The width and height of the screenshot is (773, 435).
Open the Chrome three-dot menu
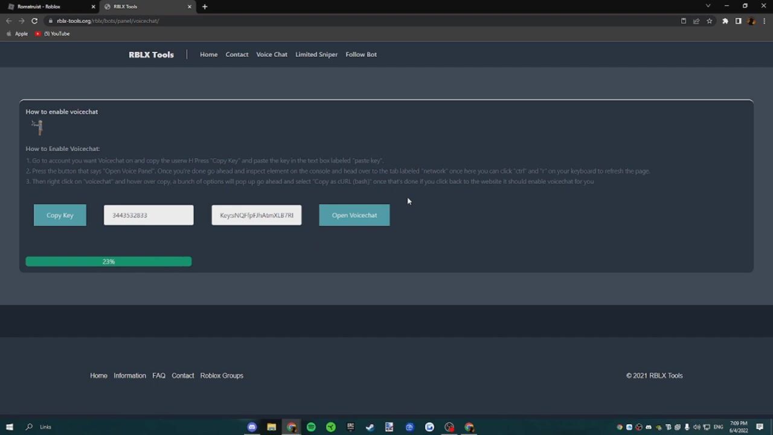pyautogui.click(x=764, y=21)
